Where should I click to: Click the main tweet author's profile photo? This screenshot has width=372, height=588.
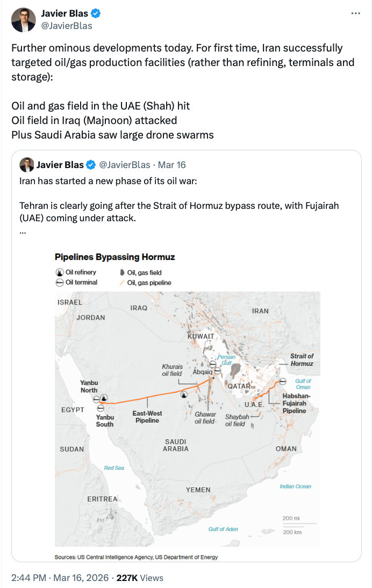pos(23,19)
